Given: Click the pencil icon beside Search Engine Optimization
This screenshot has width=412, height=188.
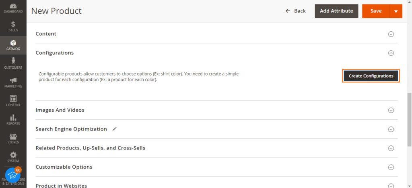Looking at the screenshot, I should (114, 129).
